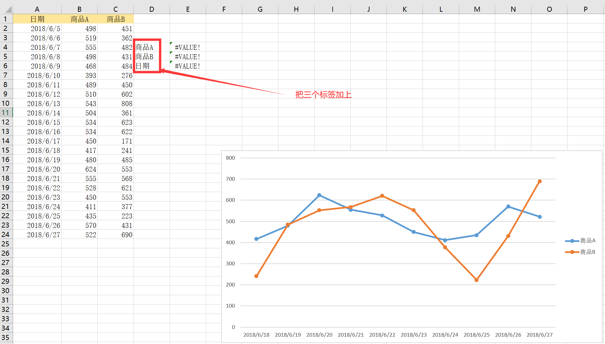This screenshot has height=344, width=605.
Task: Select column A header
Action: pyautogui.click(x=37, y=9)
